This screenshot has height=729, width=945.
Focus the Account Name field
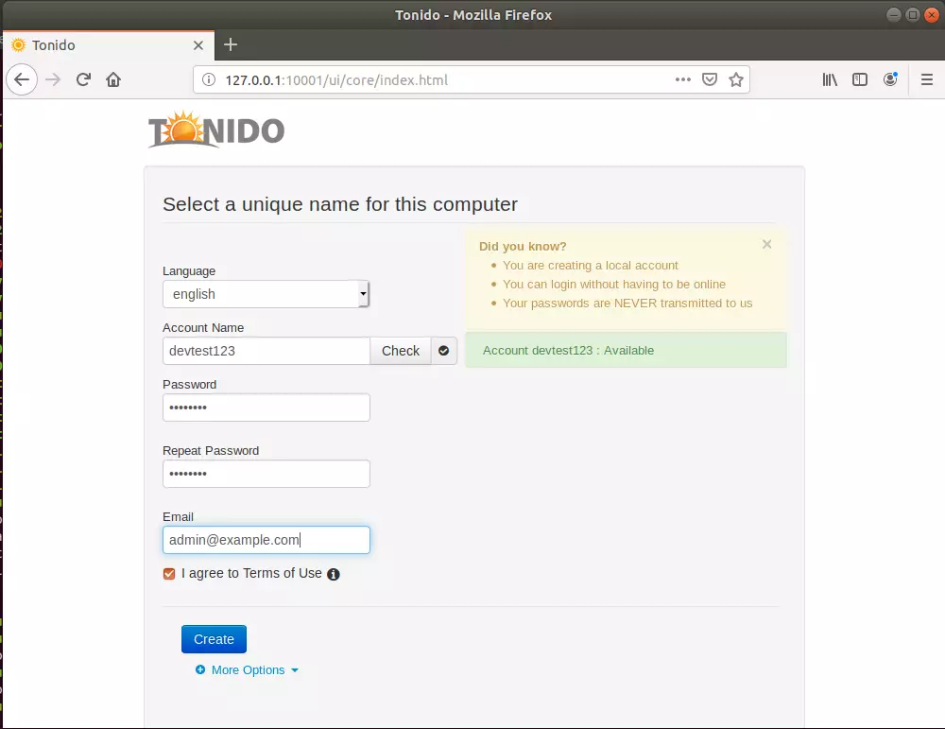[x=266, y=351]
